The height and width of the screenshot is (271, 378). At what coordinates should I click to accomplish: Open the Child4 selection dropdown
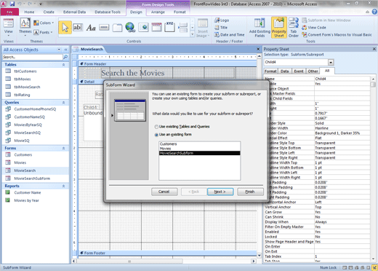(331, 62)
